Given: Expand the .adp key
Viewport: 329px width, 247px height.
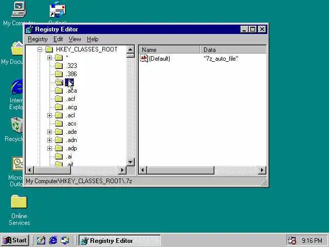Looking at the screenshot, I should (49, 148).
